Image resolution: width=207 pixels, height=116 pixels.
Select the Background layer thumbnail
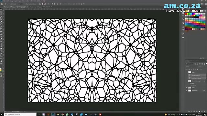click(x=190, y=91)
